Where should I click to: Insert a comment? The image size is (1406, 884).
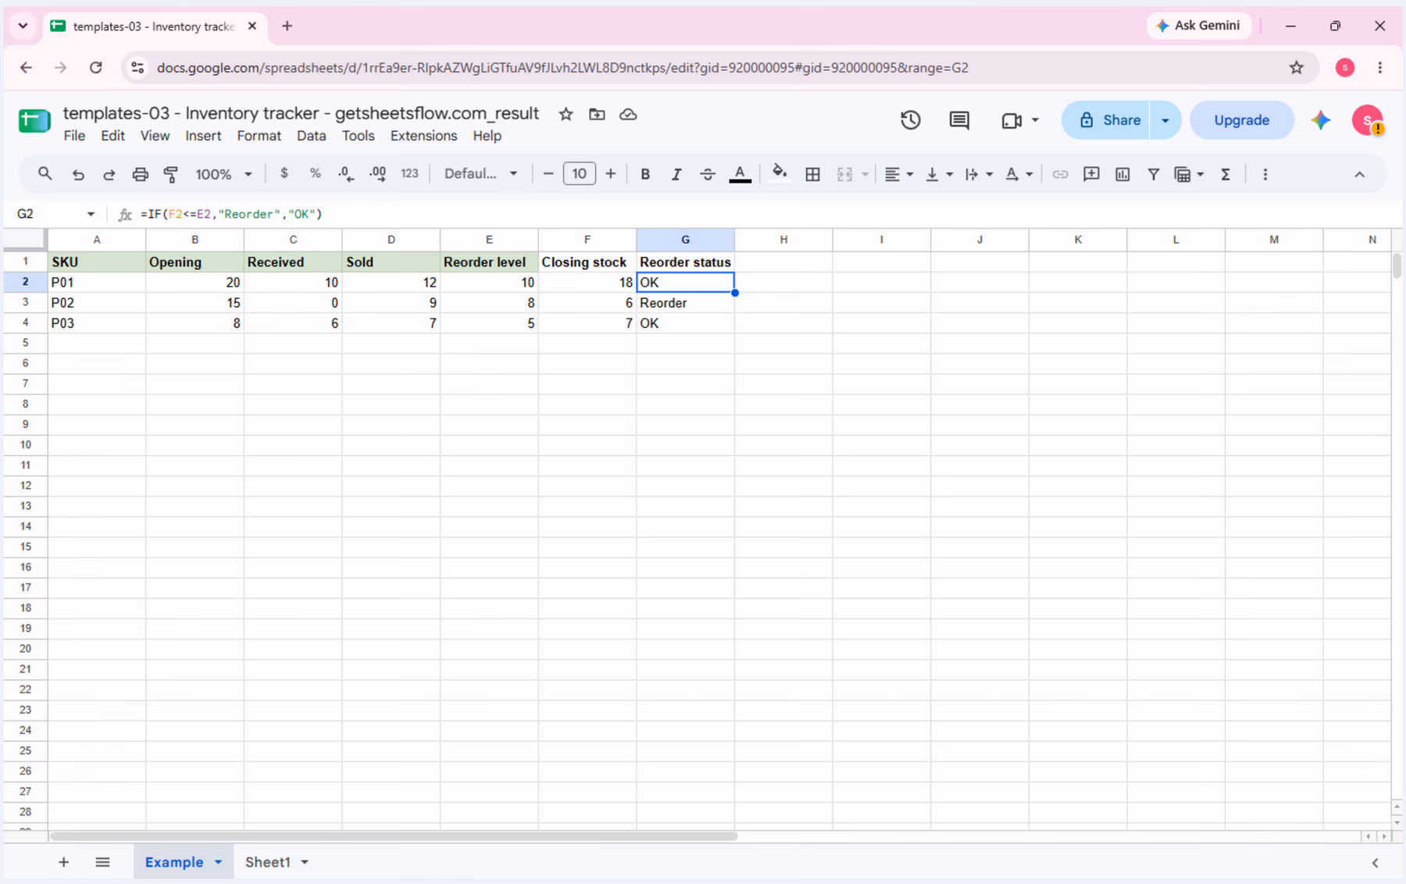1091,174
